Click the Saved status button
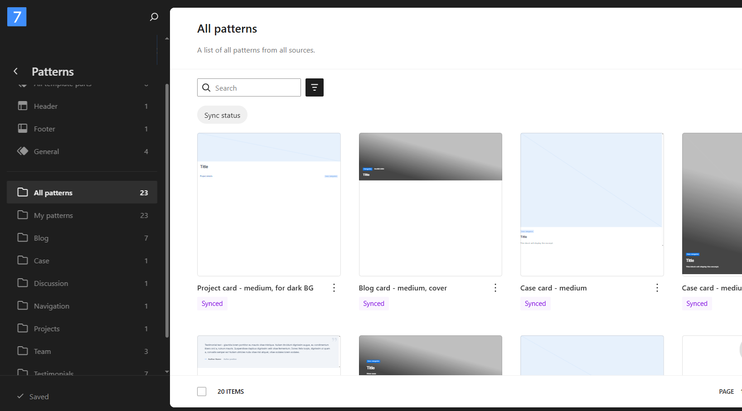 point(33,396)
